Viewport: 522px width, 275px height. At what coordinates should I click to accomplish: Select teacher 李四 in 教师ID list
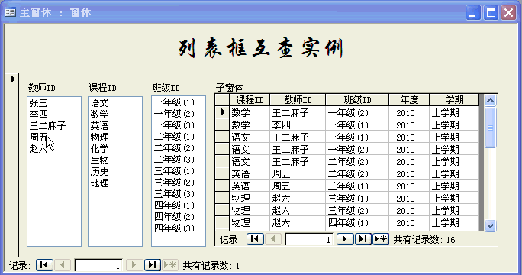click(39, 114)
